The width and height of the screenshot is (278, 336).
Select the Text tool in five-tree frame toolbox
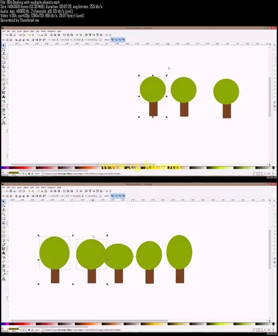(x=4, y=253)
